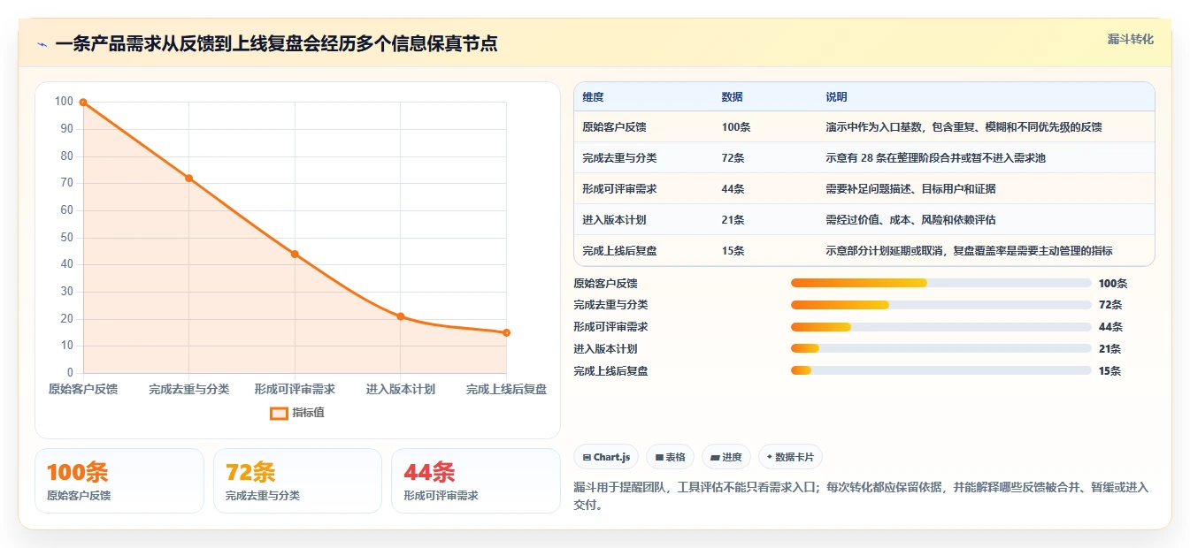
Task: Select the 说明 table column header
Action: coord(836,97)
